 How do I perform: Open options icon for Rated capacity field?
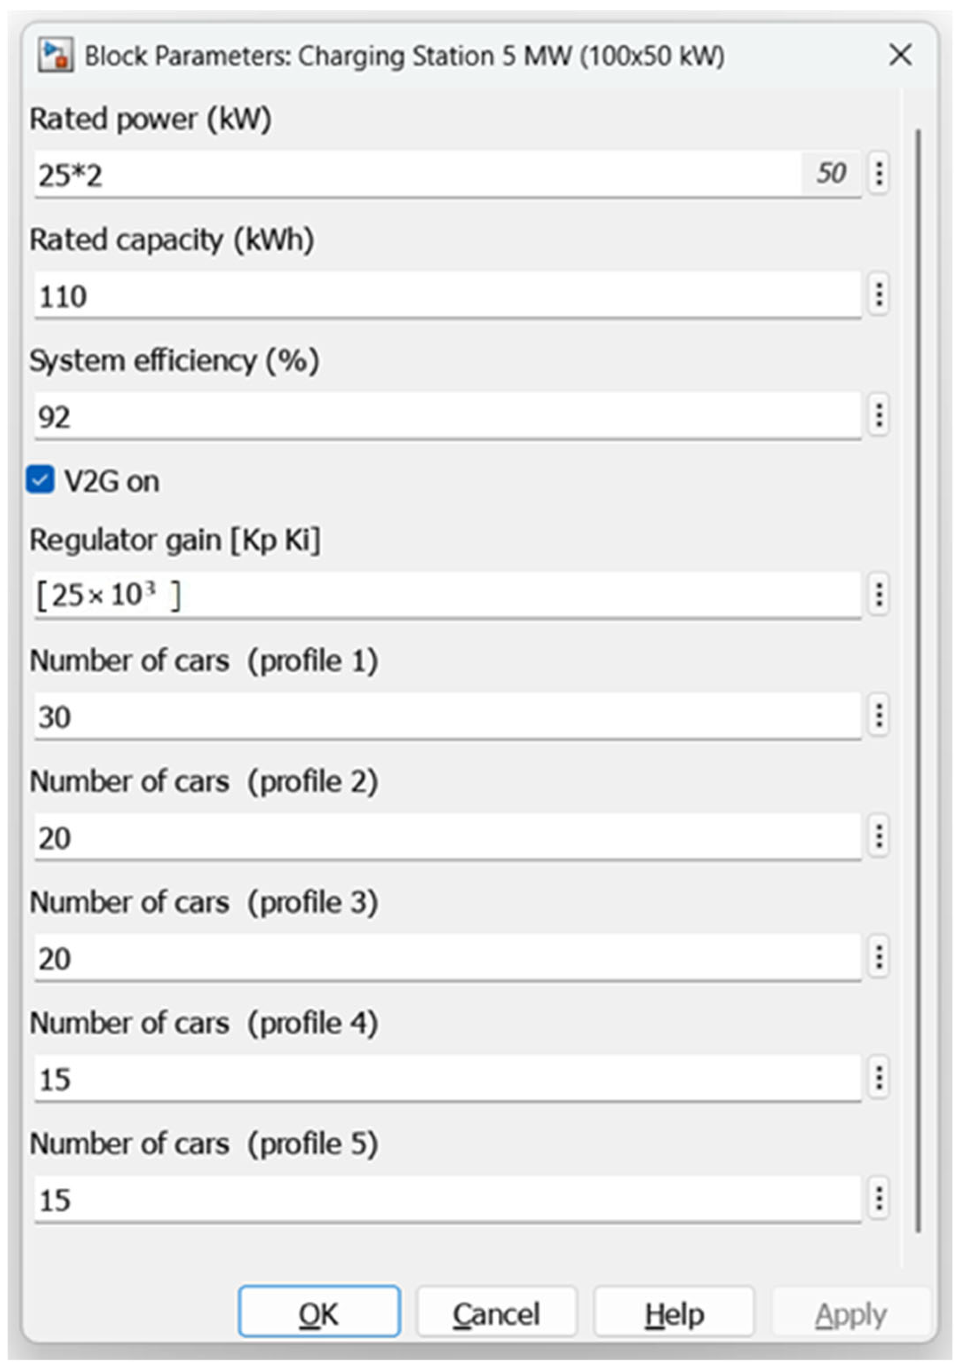tap(878, 294)
